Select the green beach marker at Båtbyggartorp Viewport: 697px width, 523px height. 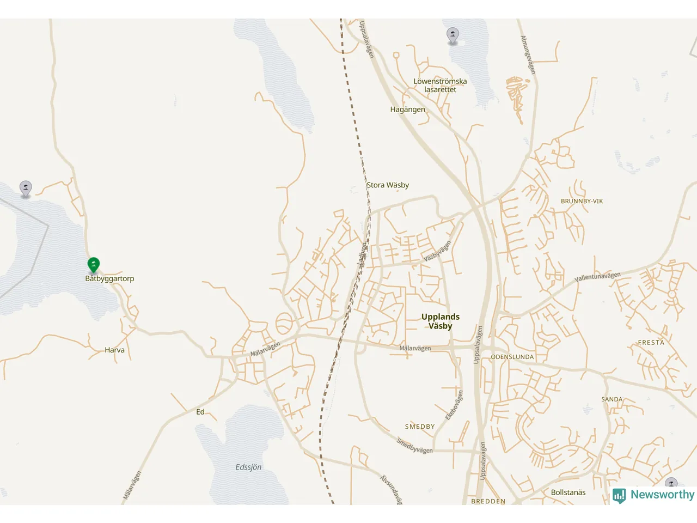tap(94, 265)
